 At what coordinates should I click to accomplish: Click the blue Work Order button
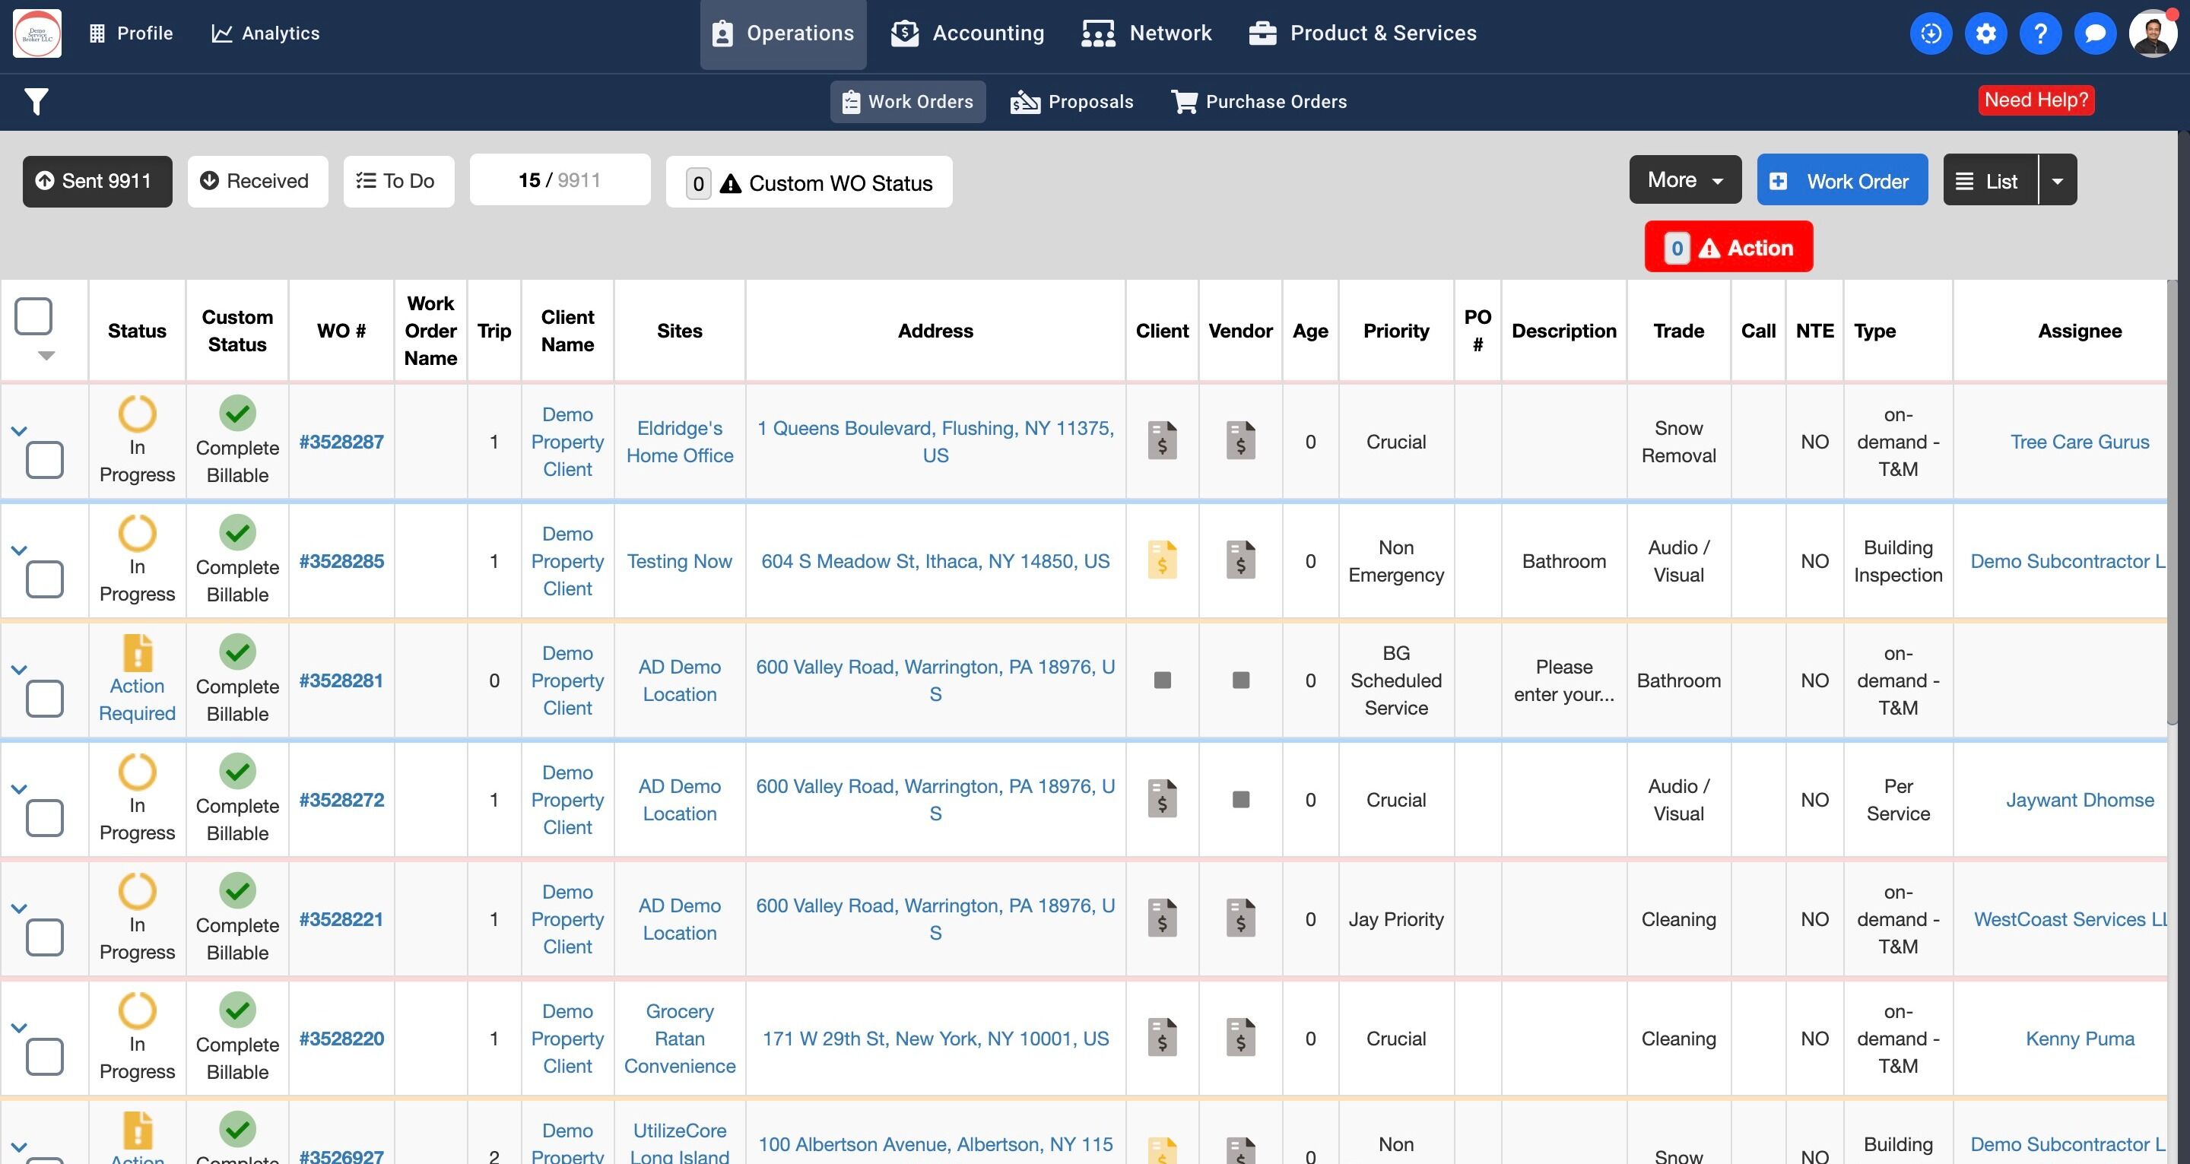tap(1842, 181)
